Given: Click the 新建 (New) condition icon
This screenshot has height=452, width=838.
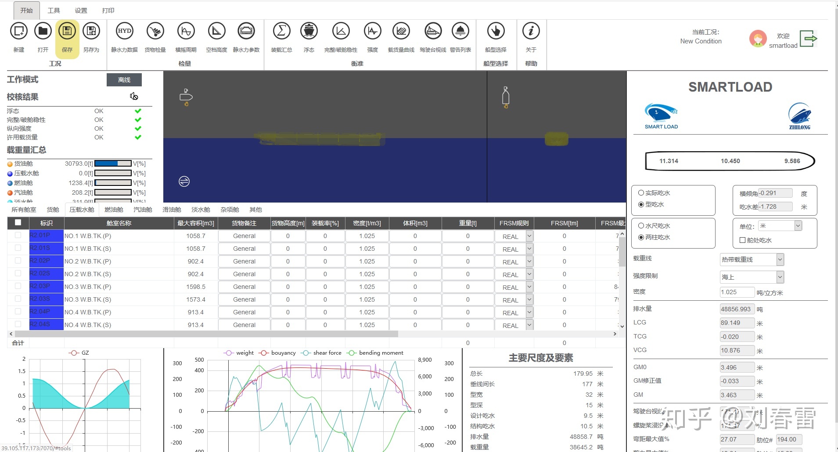Looking at the screenshot, I should coord(19,31).
